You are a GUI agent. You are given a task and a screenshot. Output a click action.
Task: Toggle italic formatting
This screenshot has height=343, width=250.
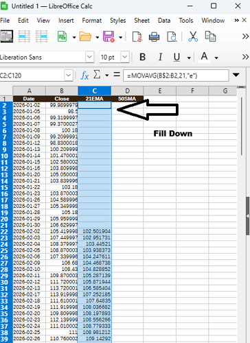(160, 57)
